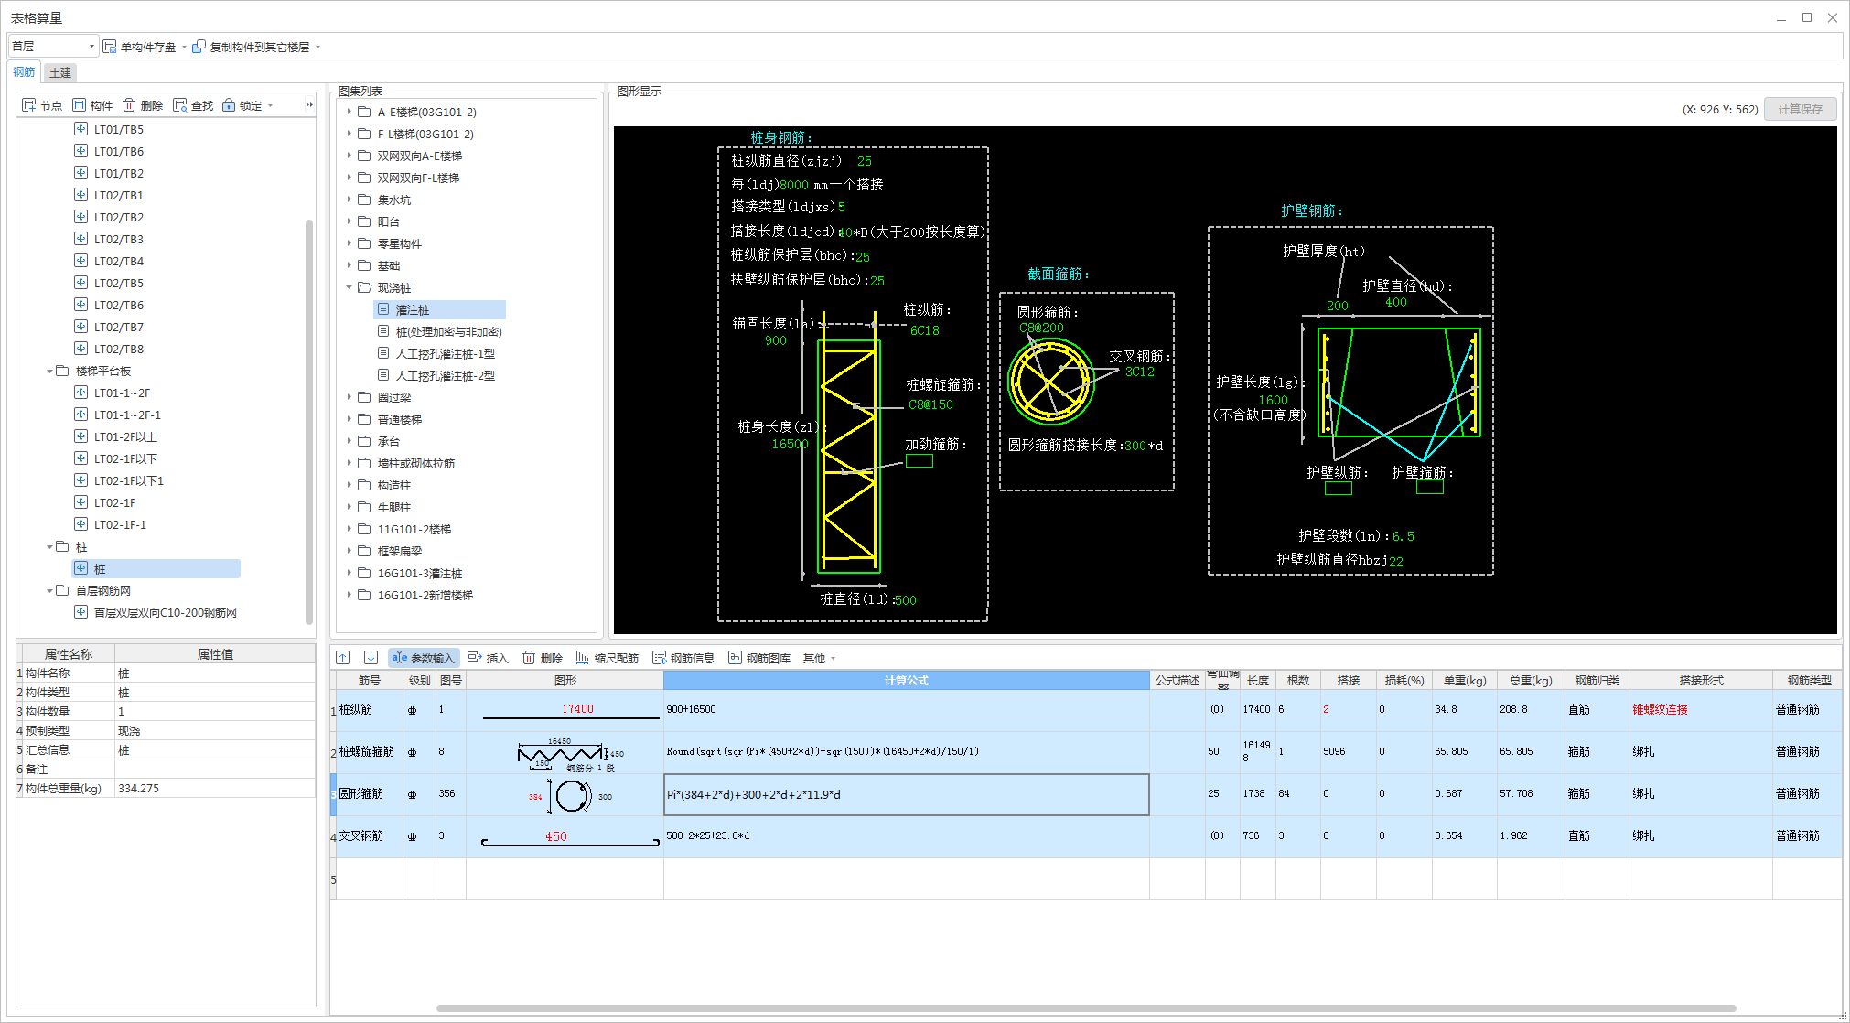Expand 集水坑 folder

pos(350,199)
